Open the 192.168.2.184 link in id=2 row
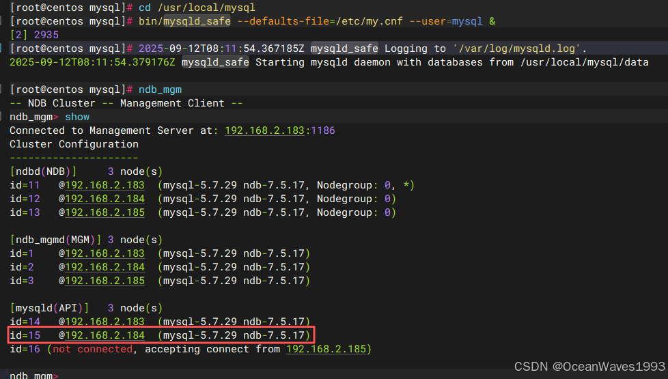The width and height of the screenshot is (668, 379). [x=105, y=267]
